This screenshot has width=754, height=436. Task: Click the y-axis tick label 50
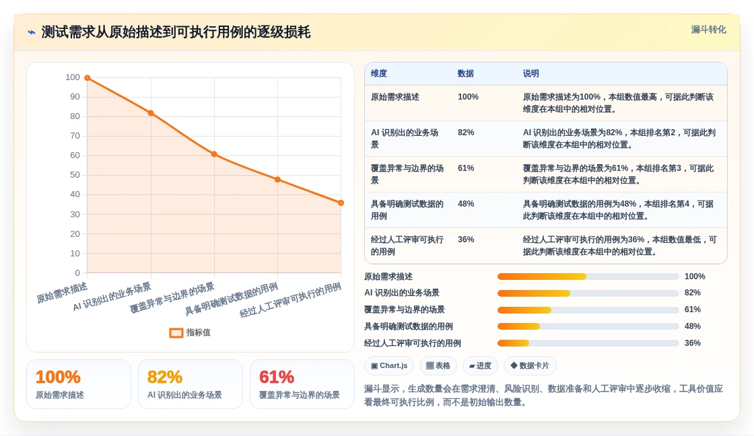click(x=75, y=175)
